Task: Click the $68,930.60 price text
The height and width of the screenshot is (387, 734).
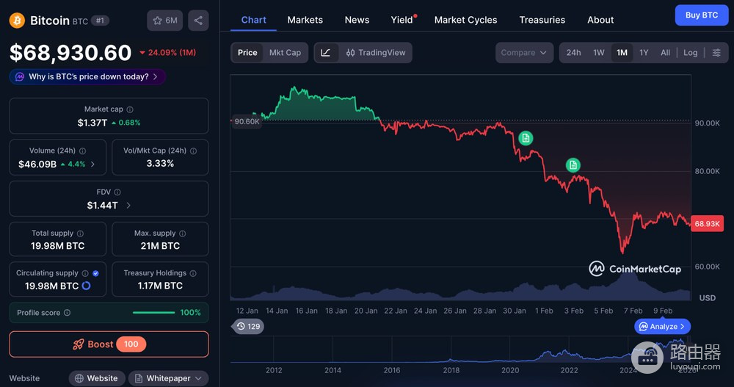Action: [x=70, y=52]
